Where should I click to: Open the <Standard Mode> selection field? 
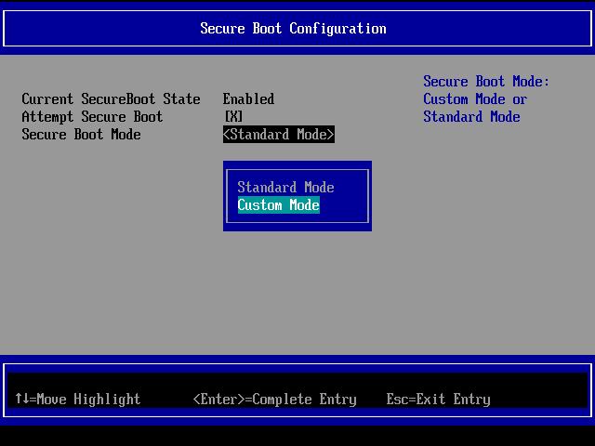point(278,135)
